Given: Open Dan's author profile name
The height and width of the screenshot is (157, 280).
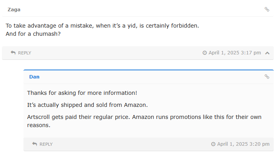Looking at the screenshot, I should [x=34, y=77].
